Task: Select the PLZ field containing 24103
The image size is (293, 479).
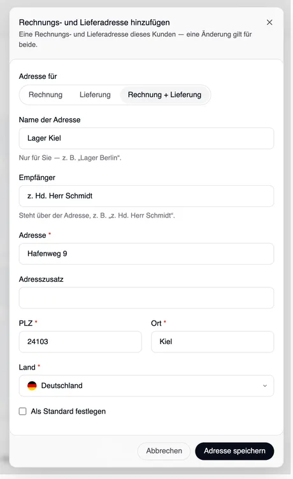Action: (x=80, y=342)
